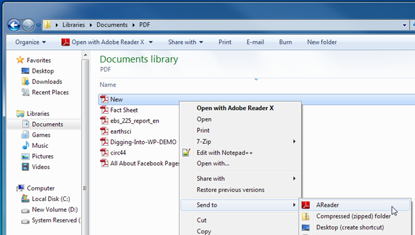The image size is (415, 235).
Task: Open Recent Places in the Favorites list
Action: 50,92
